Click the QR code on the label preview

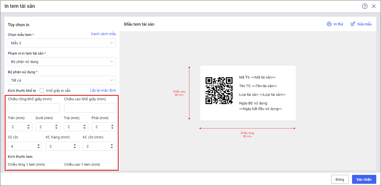219,91
